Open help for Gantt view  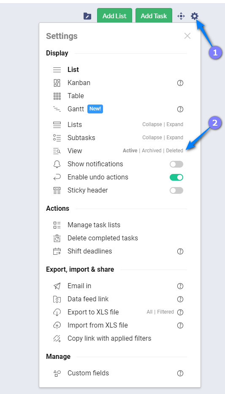[180, 109]
